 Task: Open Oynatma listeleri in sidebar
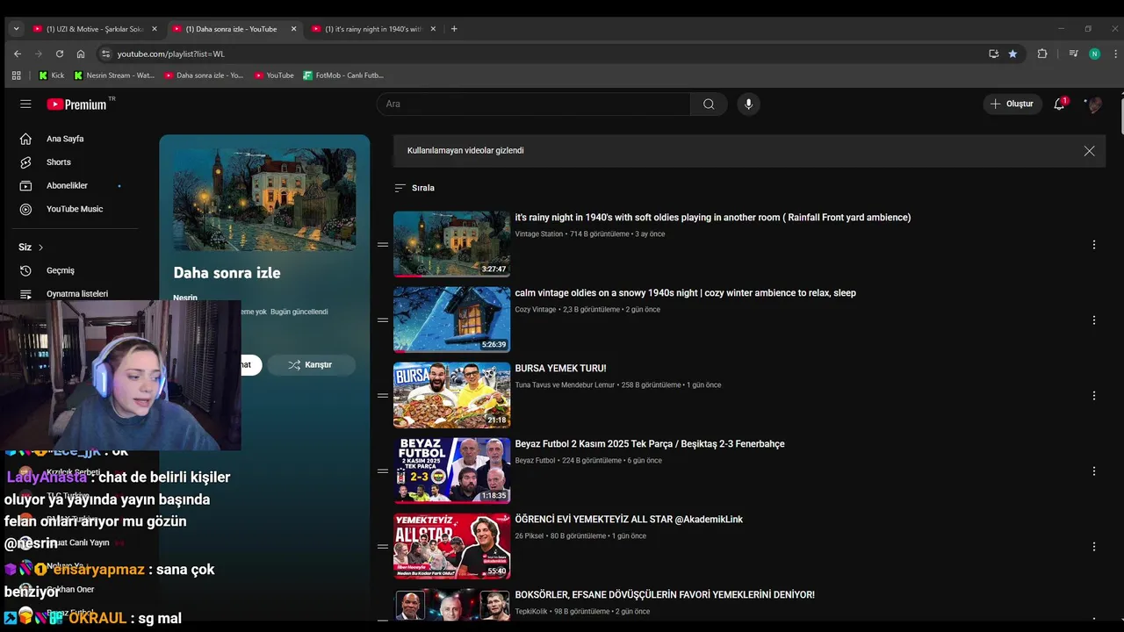tap(77, 294)
